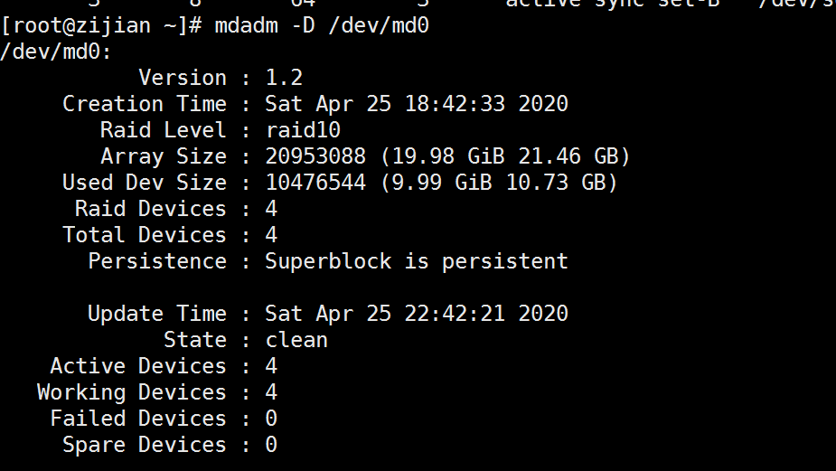
Task: Click the Active Devices label
Action: (137, 366)
